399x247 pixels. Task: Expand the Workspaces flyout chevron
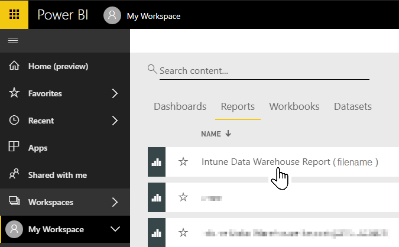coord(115,202)
